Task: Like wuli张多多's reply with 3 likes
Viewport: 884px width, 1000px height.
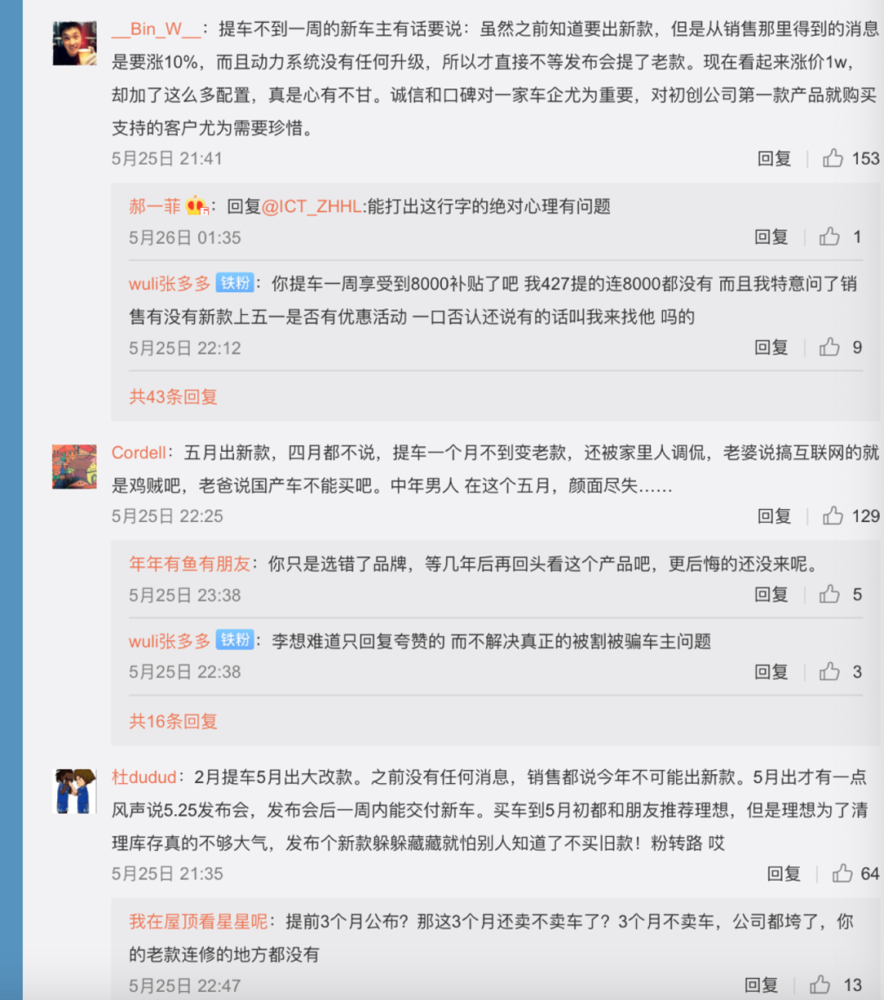Action: click(x=830, y=672)
